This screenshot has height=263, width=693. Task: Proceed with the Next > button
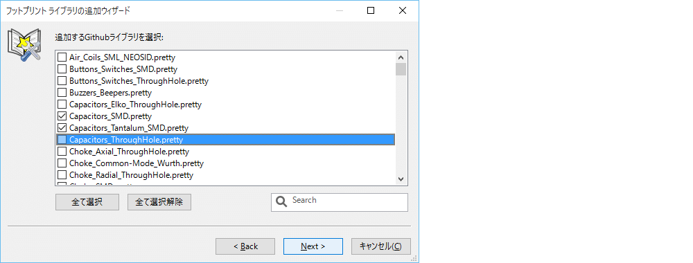[x=313, y=246]
